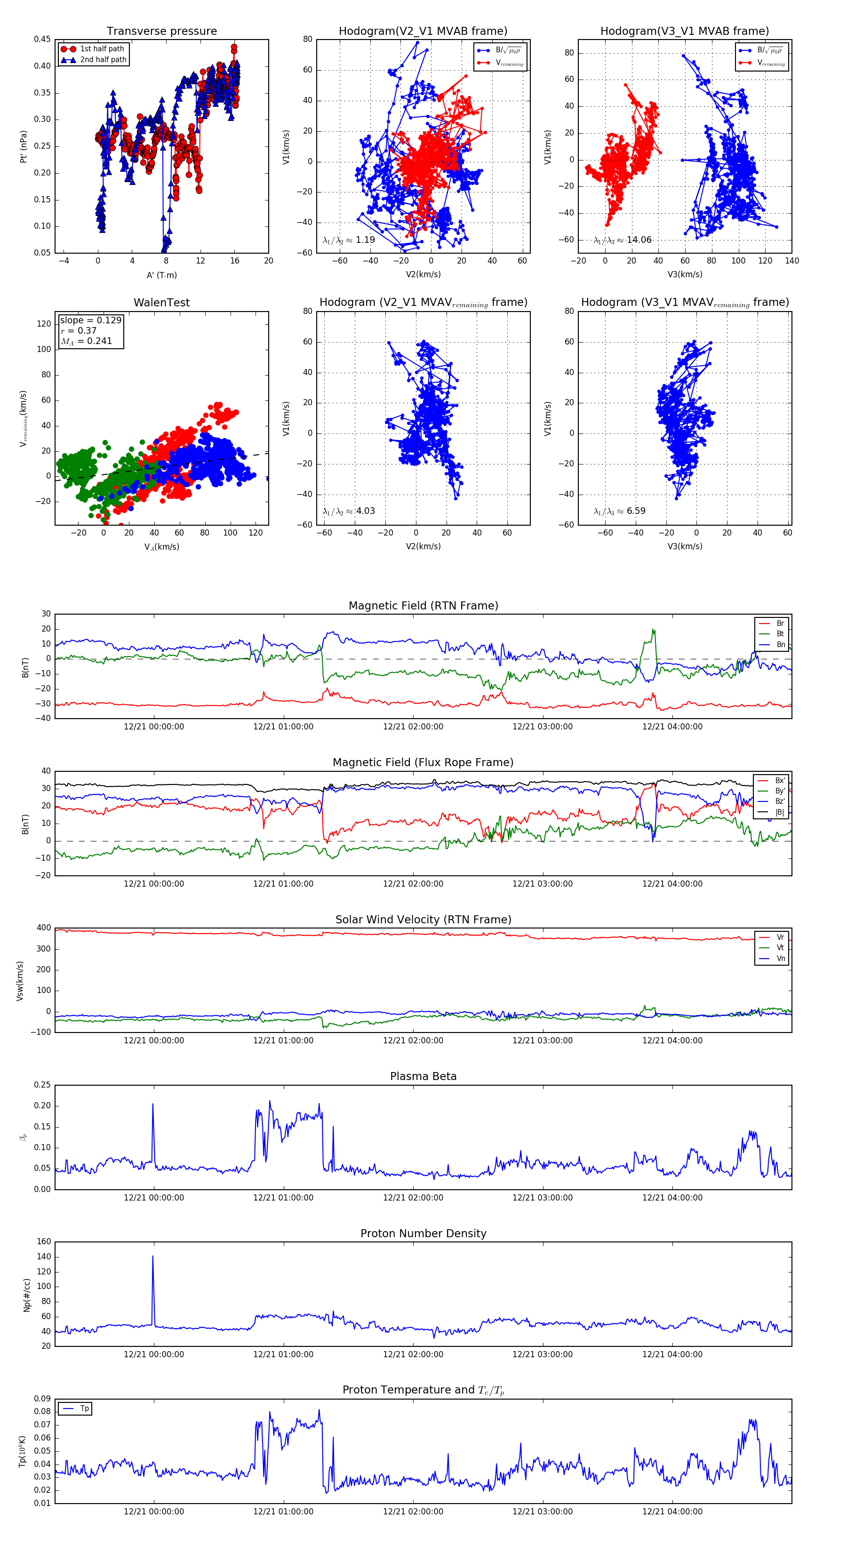Click the "Proton Number Density" plot title
Image resolution: width=847 pixels, height=1553 pixels.
tap(423, 1233)
